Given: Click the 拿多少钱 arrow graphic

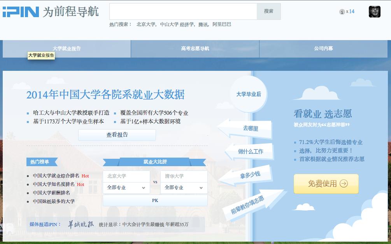Looking at the screenshot, I should pos(245,175).
